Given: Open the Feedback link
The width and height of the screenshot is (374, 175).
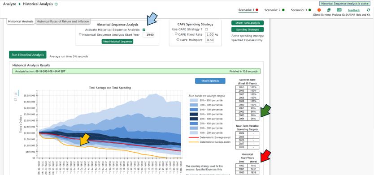Looking at the screenshot, I should [x=354, y=10].
